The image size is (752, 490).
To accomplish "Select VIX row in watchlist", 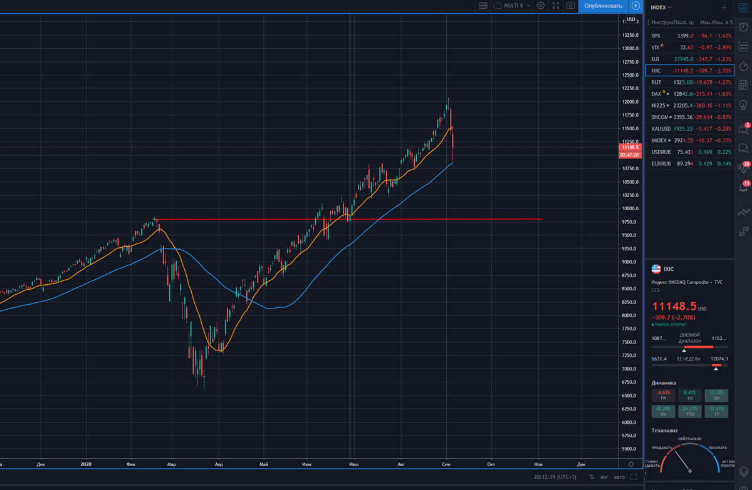I will coord(689,47).
